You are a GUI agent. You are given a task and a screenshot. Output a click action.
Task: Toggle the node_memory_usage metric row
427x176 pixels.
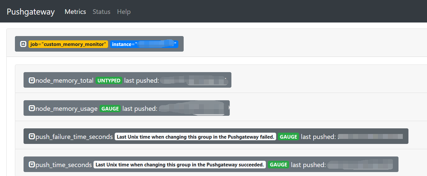pos(127,108)
